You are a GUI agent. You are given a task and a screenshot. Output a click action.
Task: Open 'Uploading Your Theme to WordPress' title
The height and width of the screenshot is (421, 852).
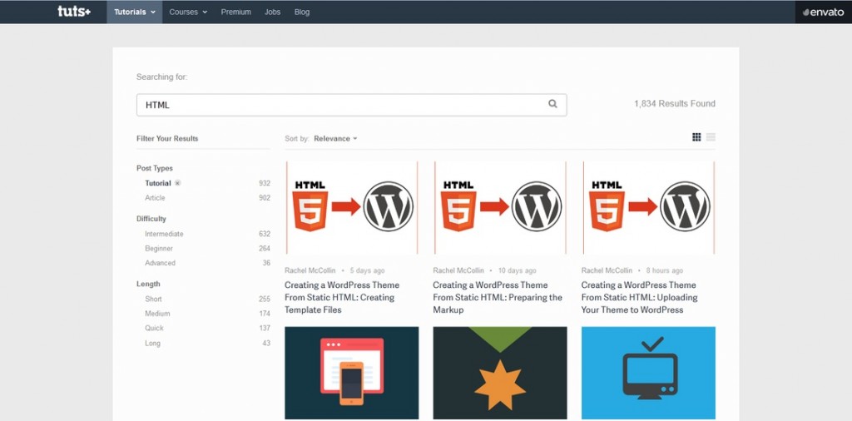(x=640, y=297)
